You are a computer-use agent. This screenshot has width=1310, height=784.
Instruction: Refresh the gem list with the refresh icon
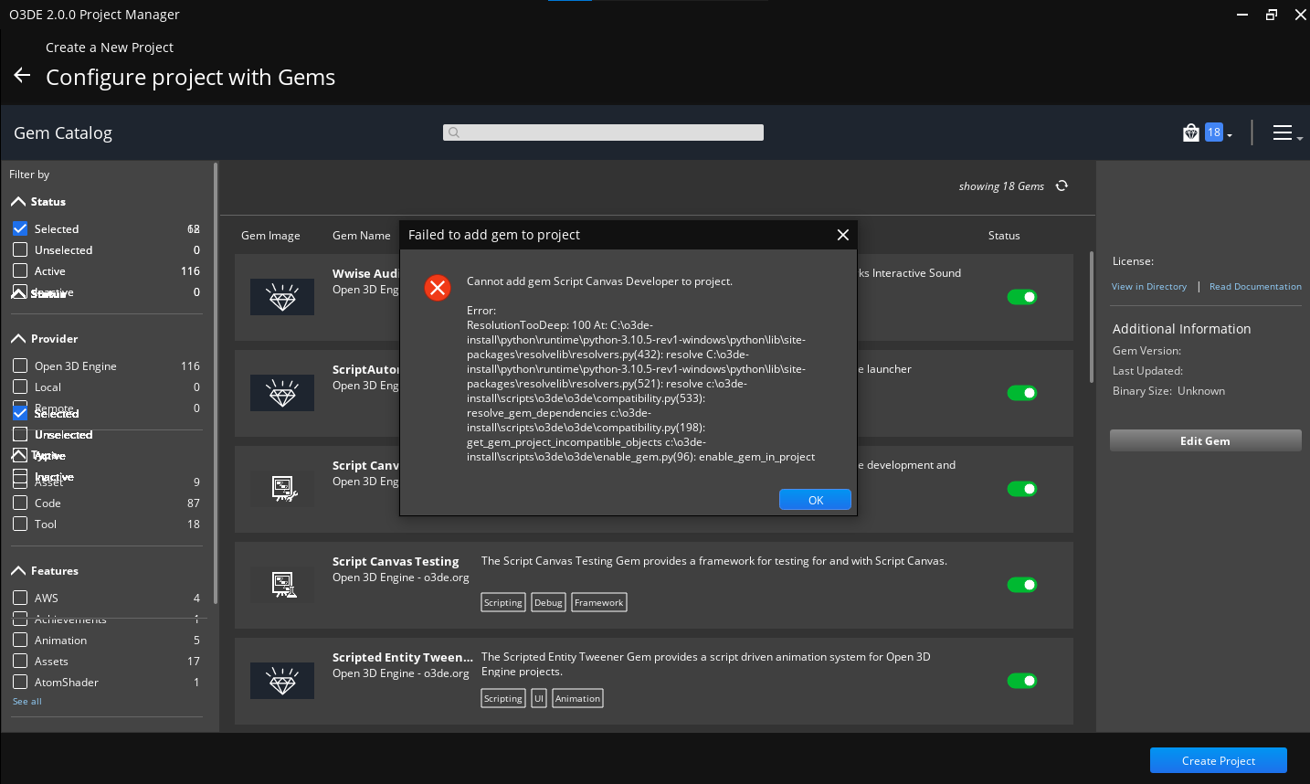coord(1062,185)
